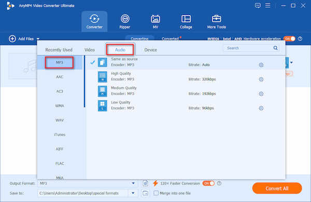Switch to Video tab
The height and width of the screenshot is (202, 311).
[90, 50]
